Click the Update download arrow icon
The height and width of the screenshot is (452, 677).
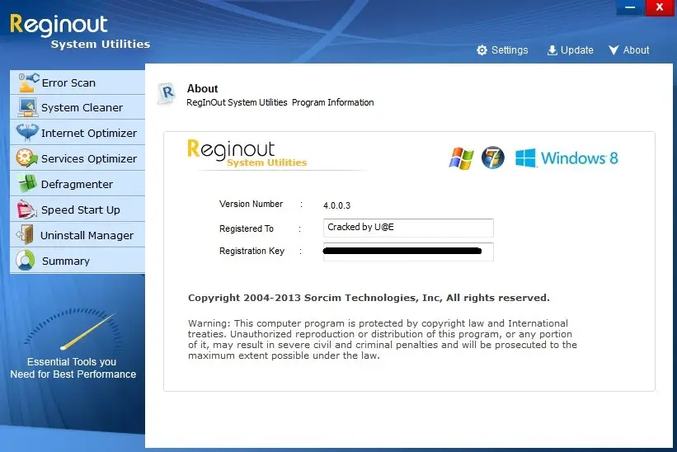click(552, 50)
